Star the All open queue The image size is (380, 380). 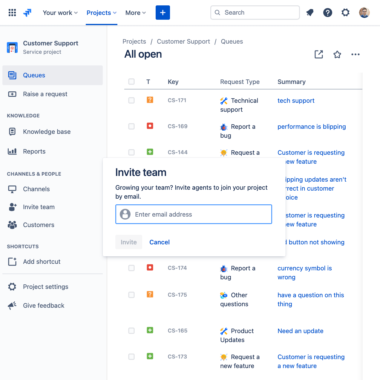337,54
